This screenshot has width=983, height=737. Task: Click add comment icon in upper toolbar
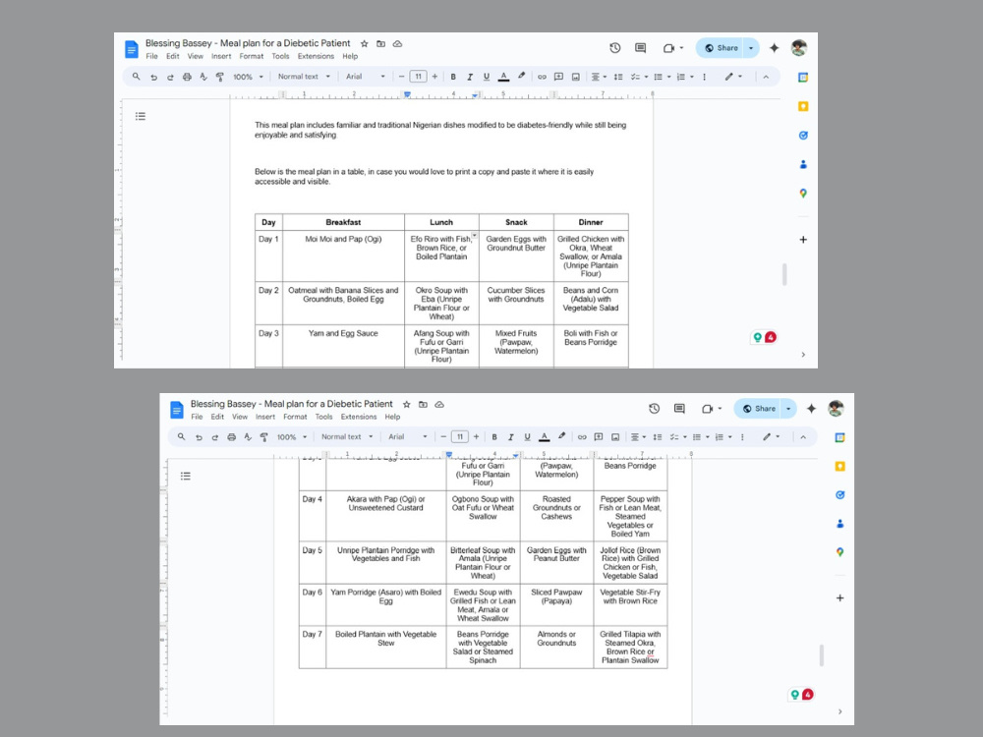(558, 77)
